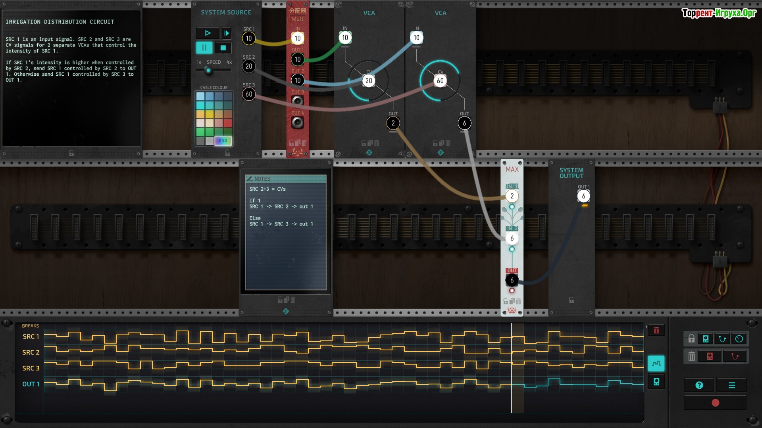Viewport: 762px width, 428px height.
Task: Click the red delete-all-modules icon
Action: (710, 356)
